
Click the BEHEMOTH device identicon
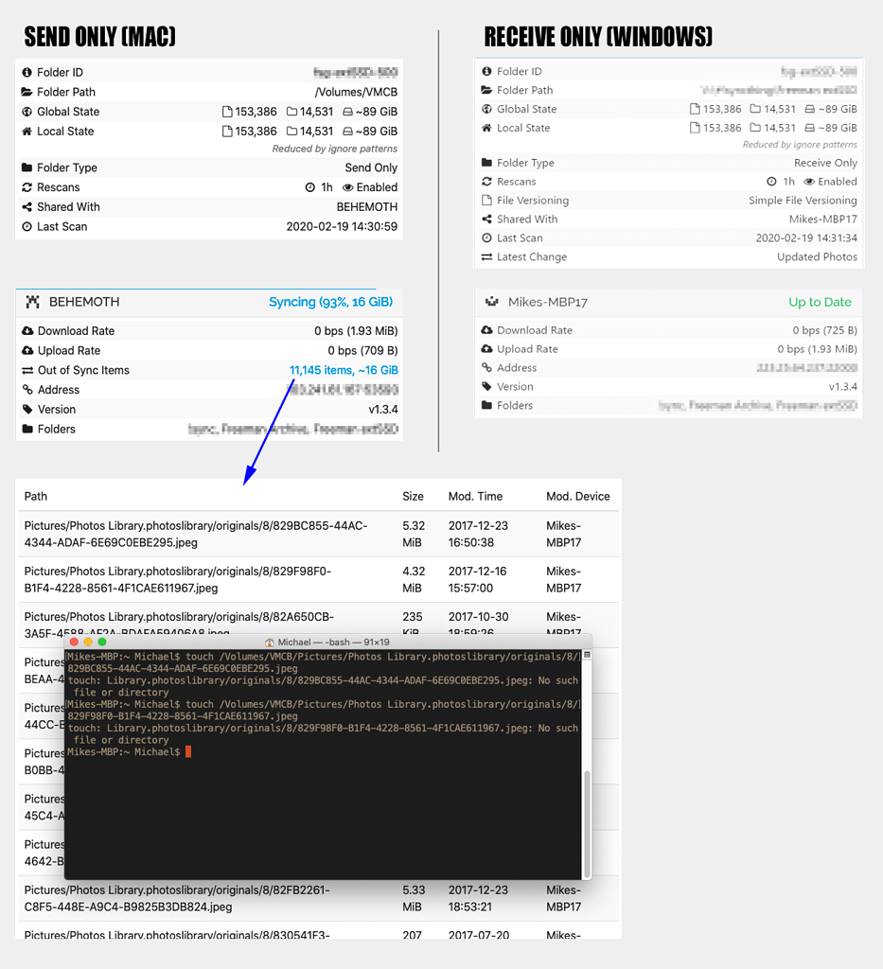(x=33, y=302)
